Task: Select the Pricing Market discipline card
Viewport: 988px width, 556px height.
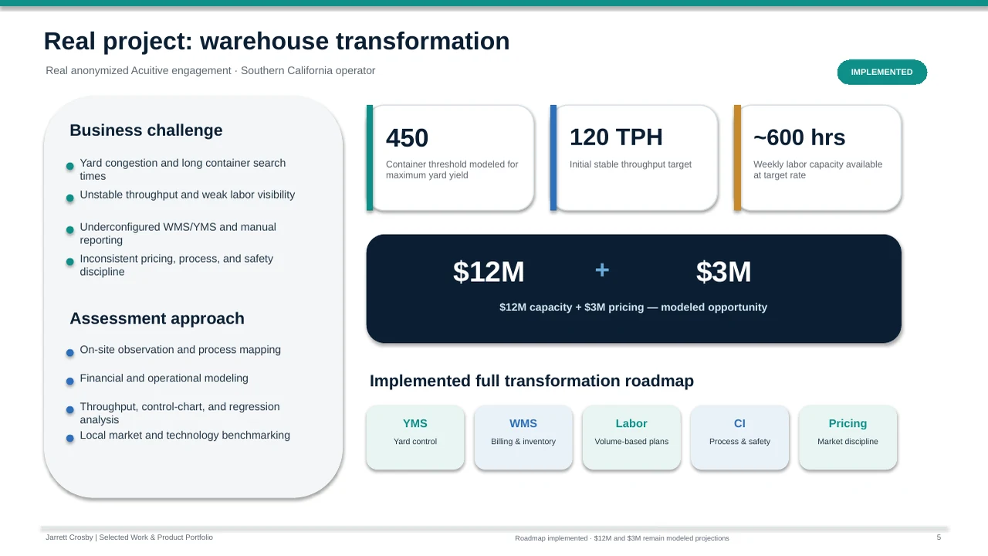Action: (848, 437)
